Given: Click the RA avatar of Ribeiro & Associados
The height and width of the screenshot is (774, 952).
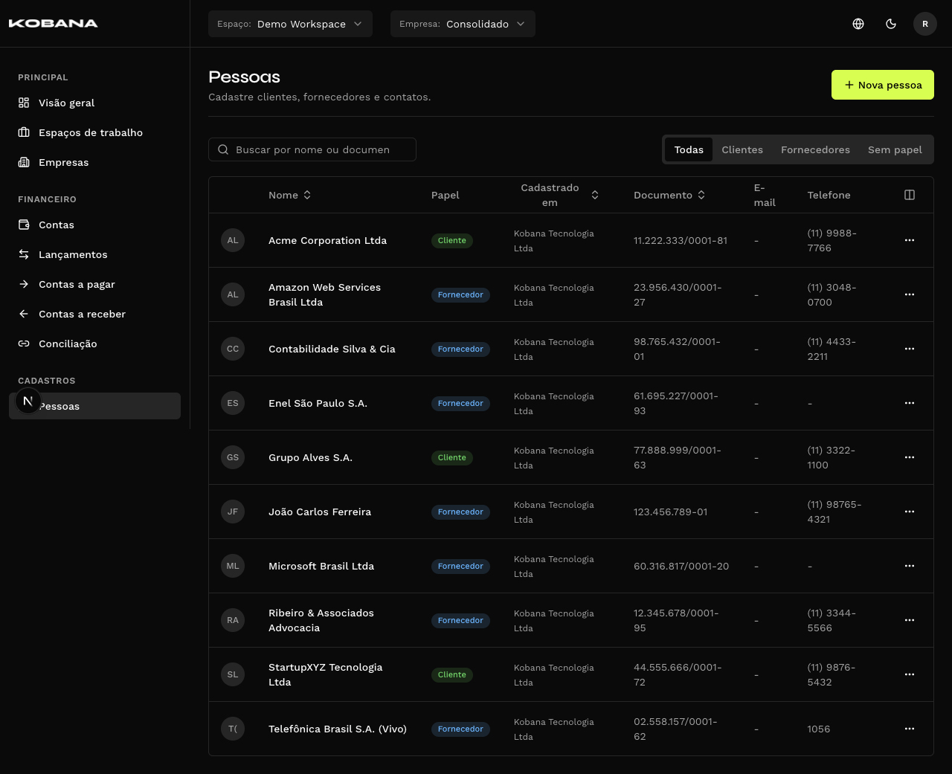Looking at the screenshot, I should 233,620.
